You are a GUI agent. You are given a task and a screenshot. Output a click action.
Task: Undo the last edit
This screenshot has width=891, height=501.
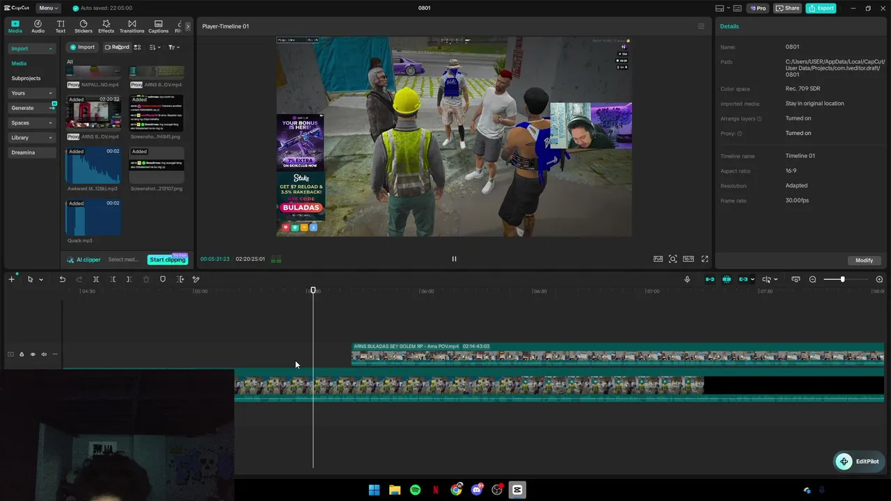click(x=62, y=279)
